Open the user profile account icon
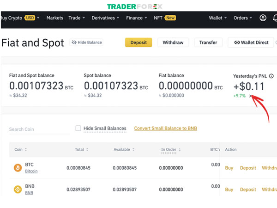Screen dimensions: 277x208 point(263,18)
